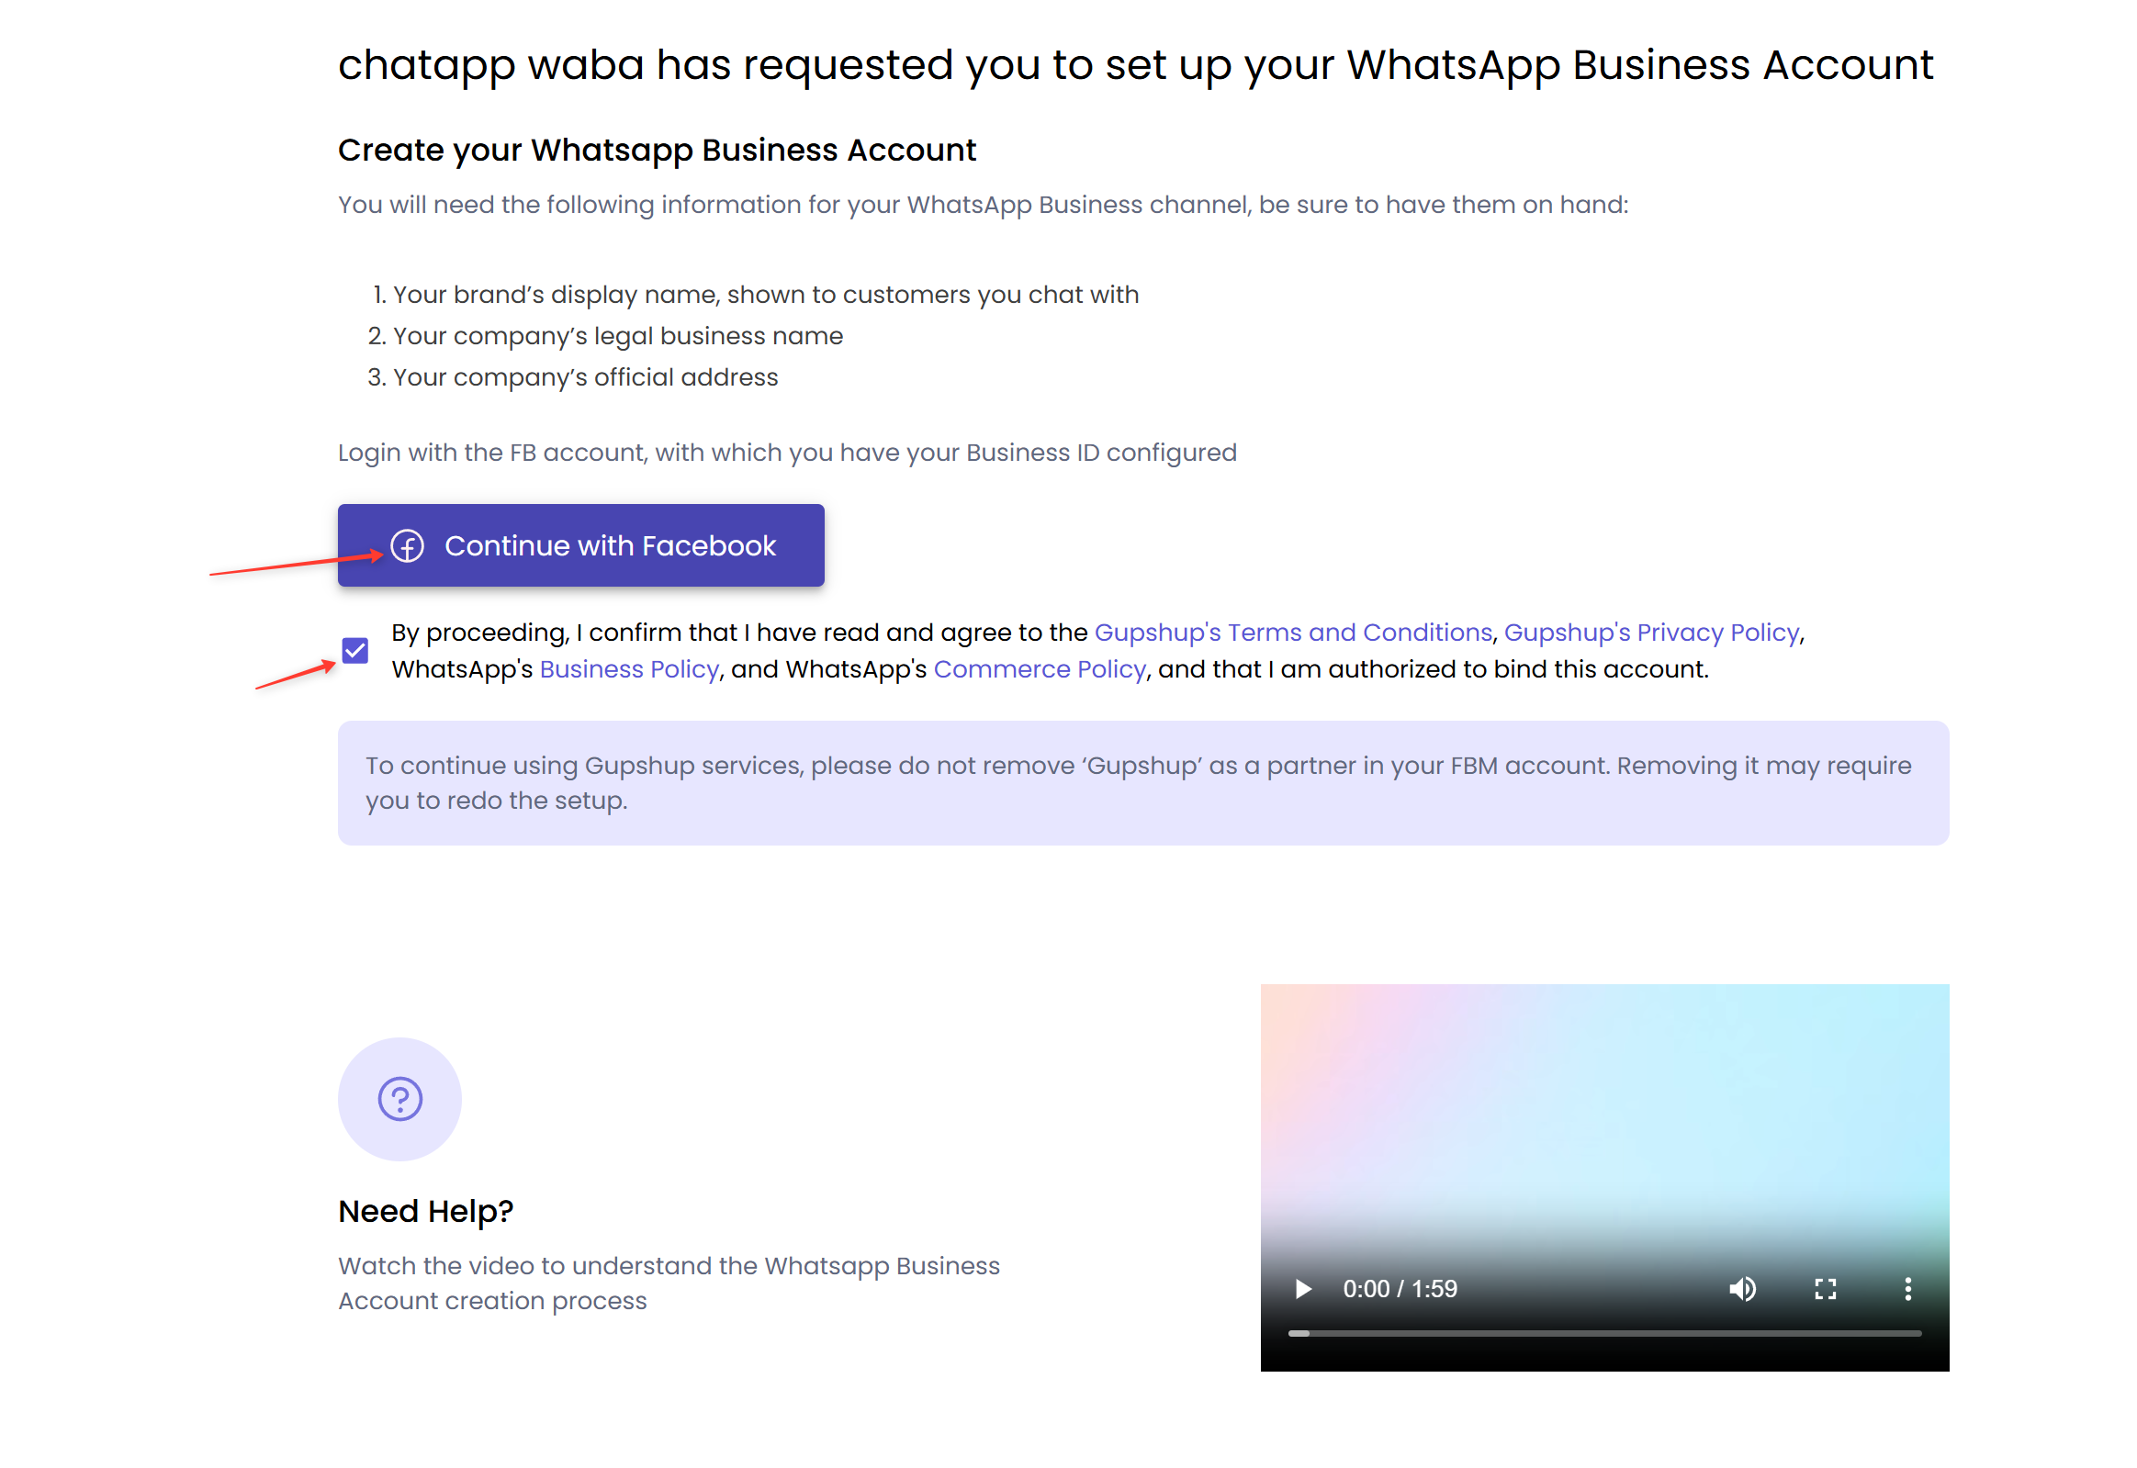Click the video timestamp 0:00 / 1:59
Screen dimensions: 2137x1468
coord(1400,1289)
